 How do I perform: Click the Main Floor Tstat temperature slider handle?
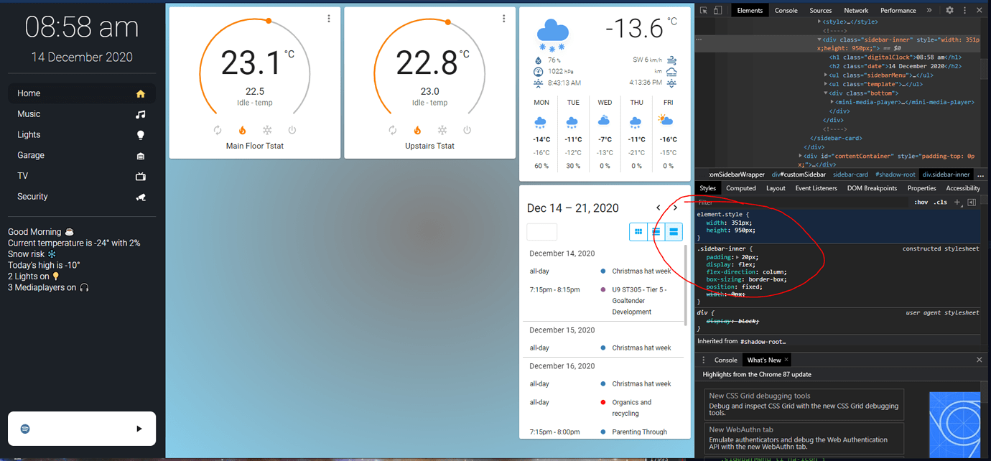269,21
